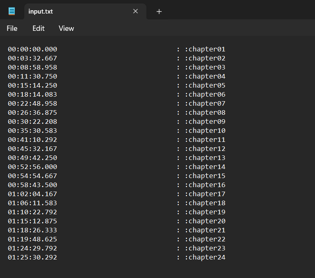Open the File menu
The width and height of the screenshot is (315, 278).
[12, 28]
